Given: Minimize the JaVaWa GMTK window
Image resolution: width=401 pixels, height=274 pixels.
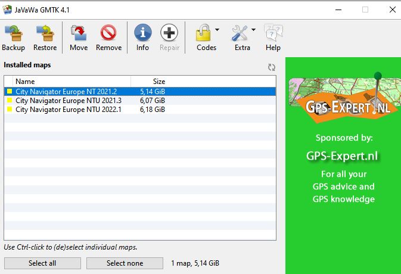Looking at the screenshot, I should tap(338, 10).
